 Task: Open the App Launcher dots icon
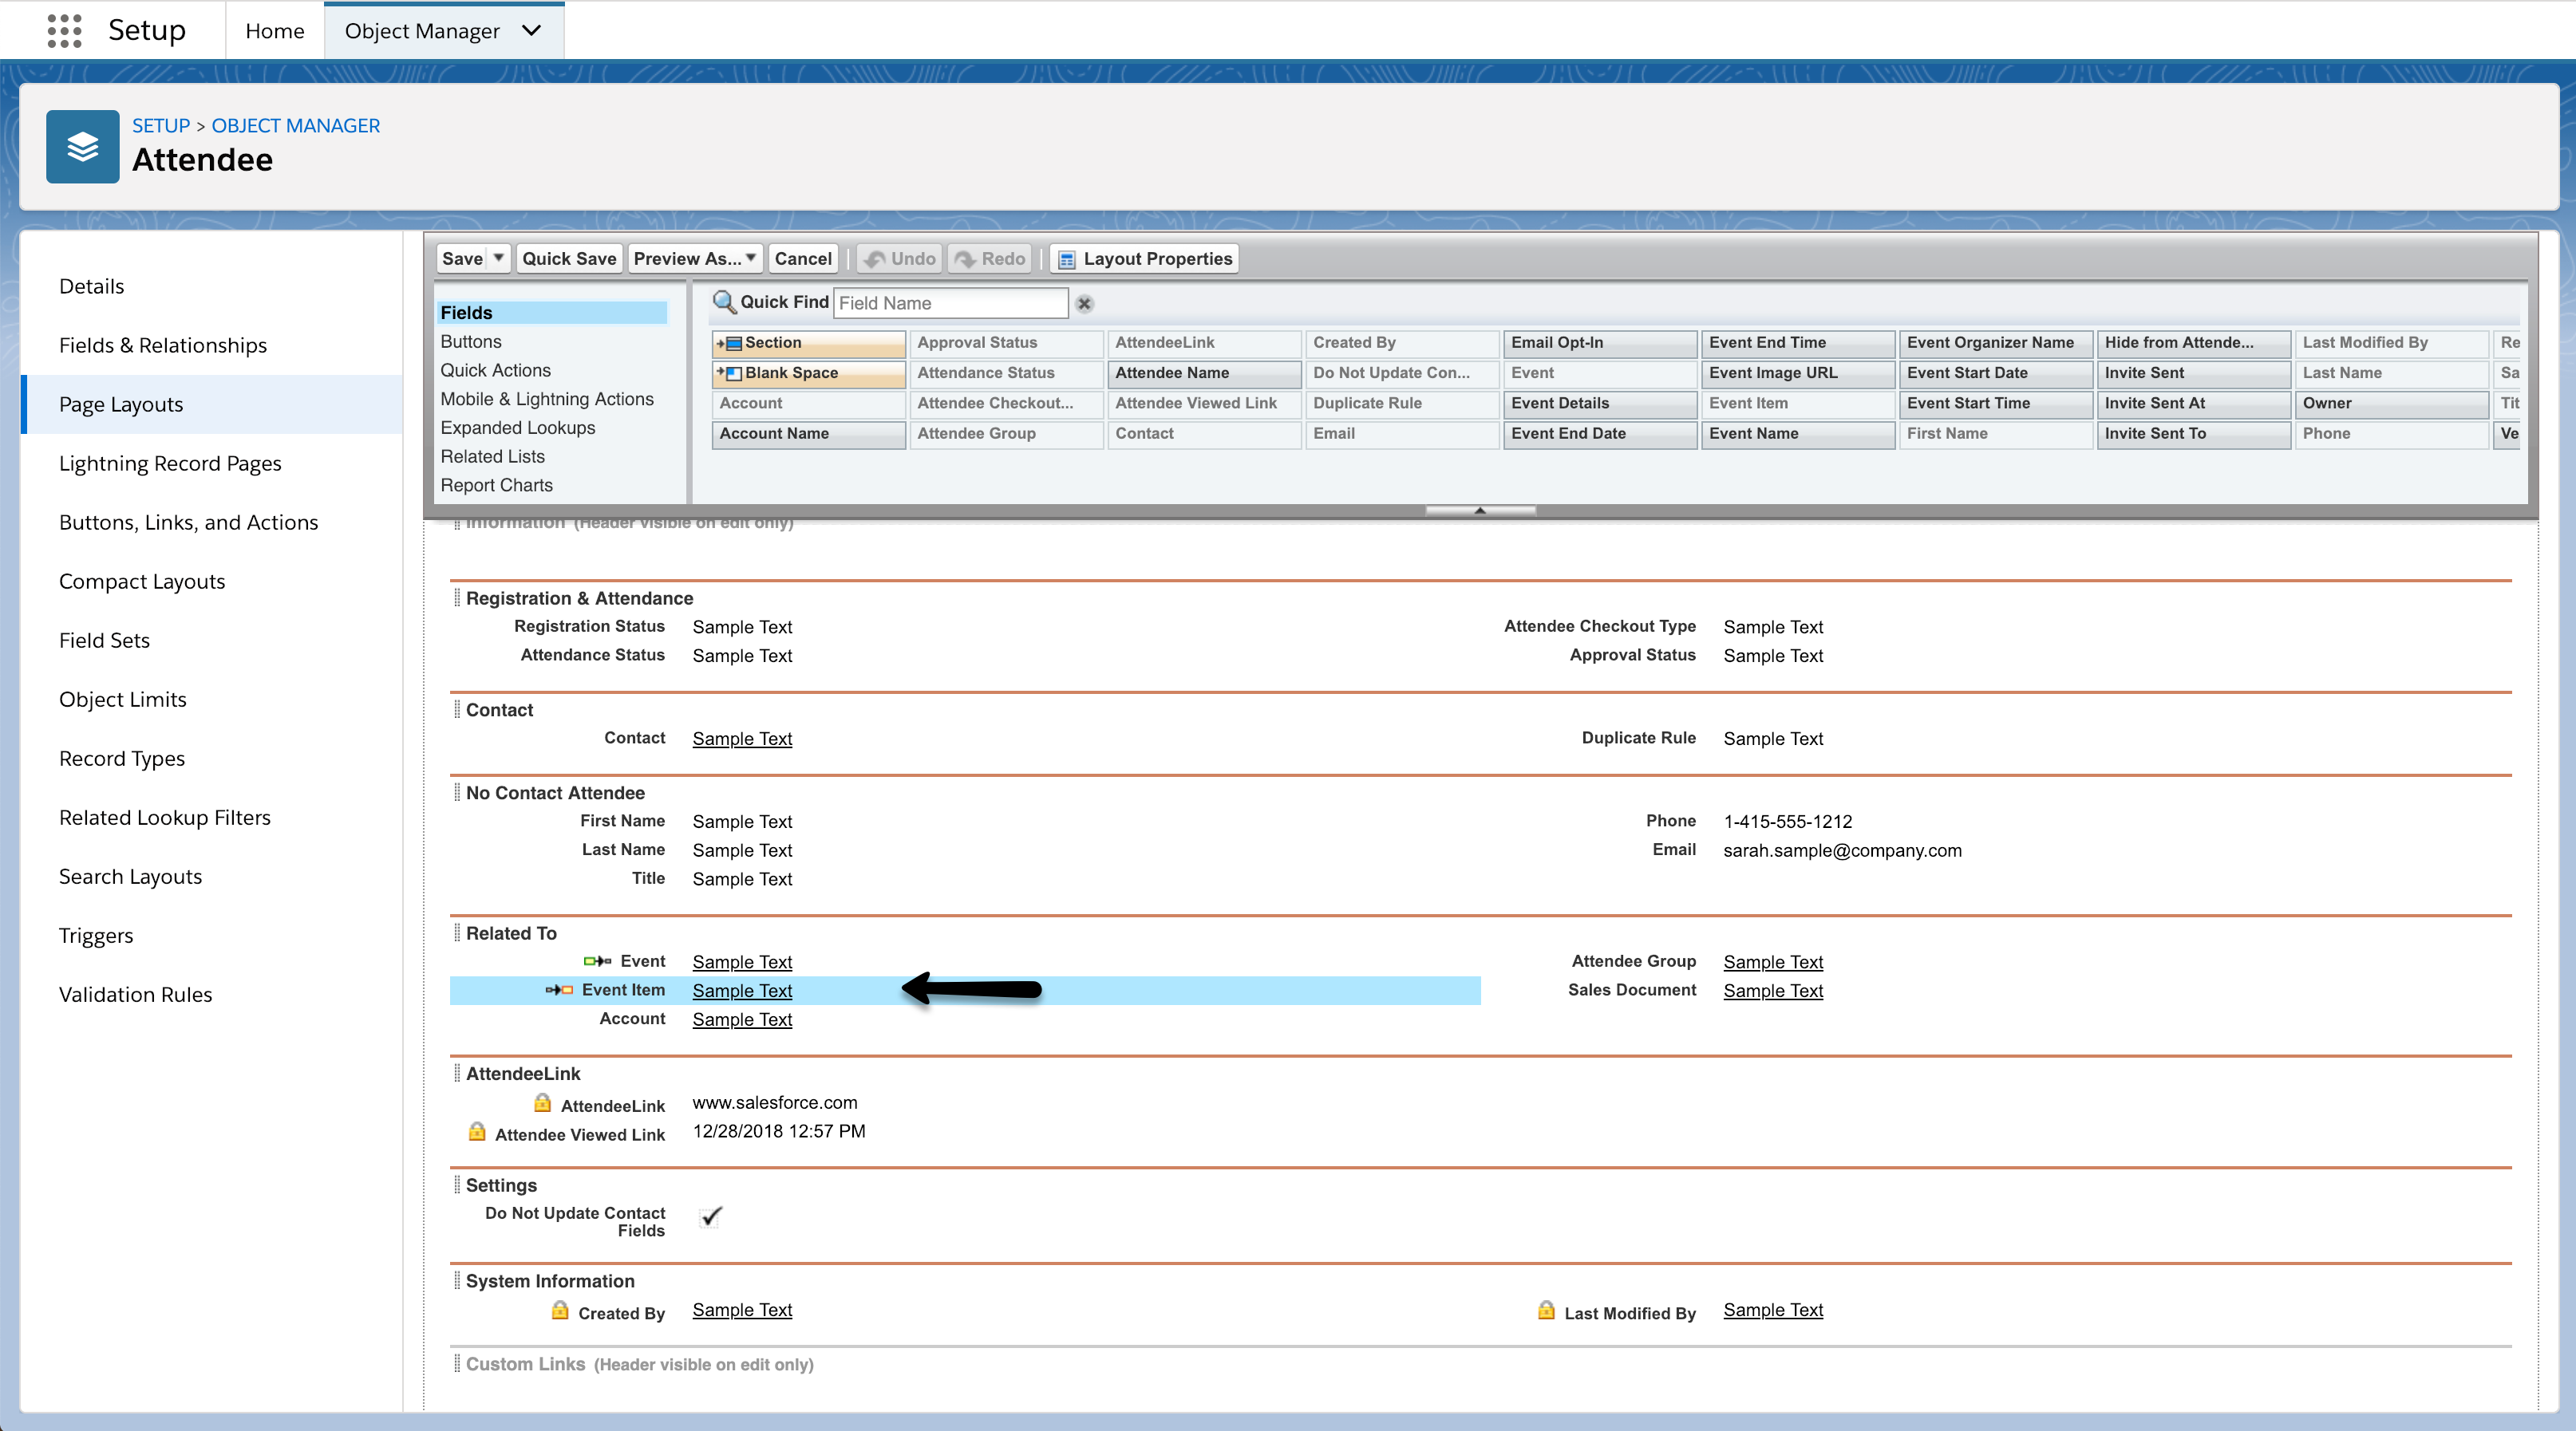tap(64, 30)
